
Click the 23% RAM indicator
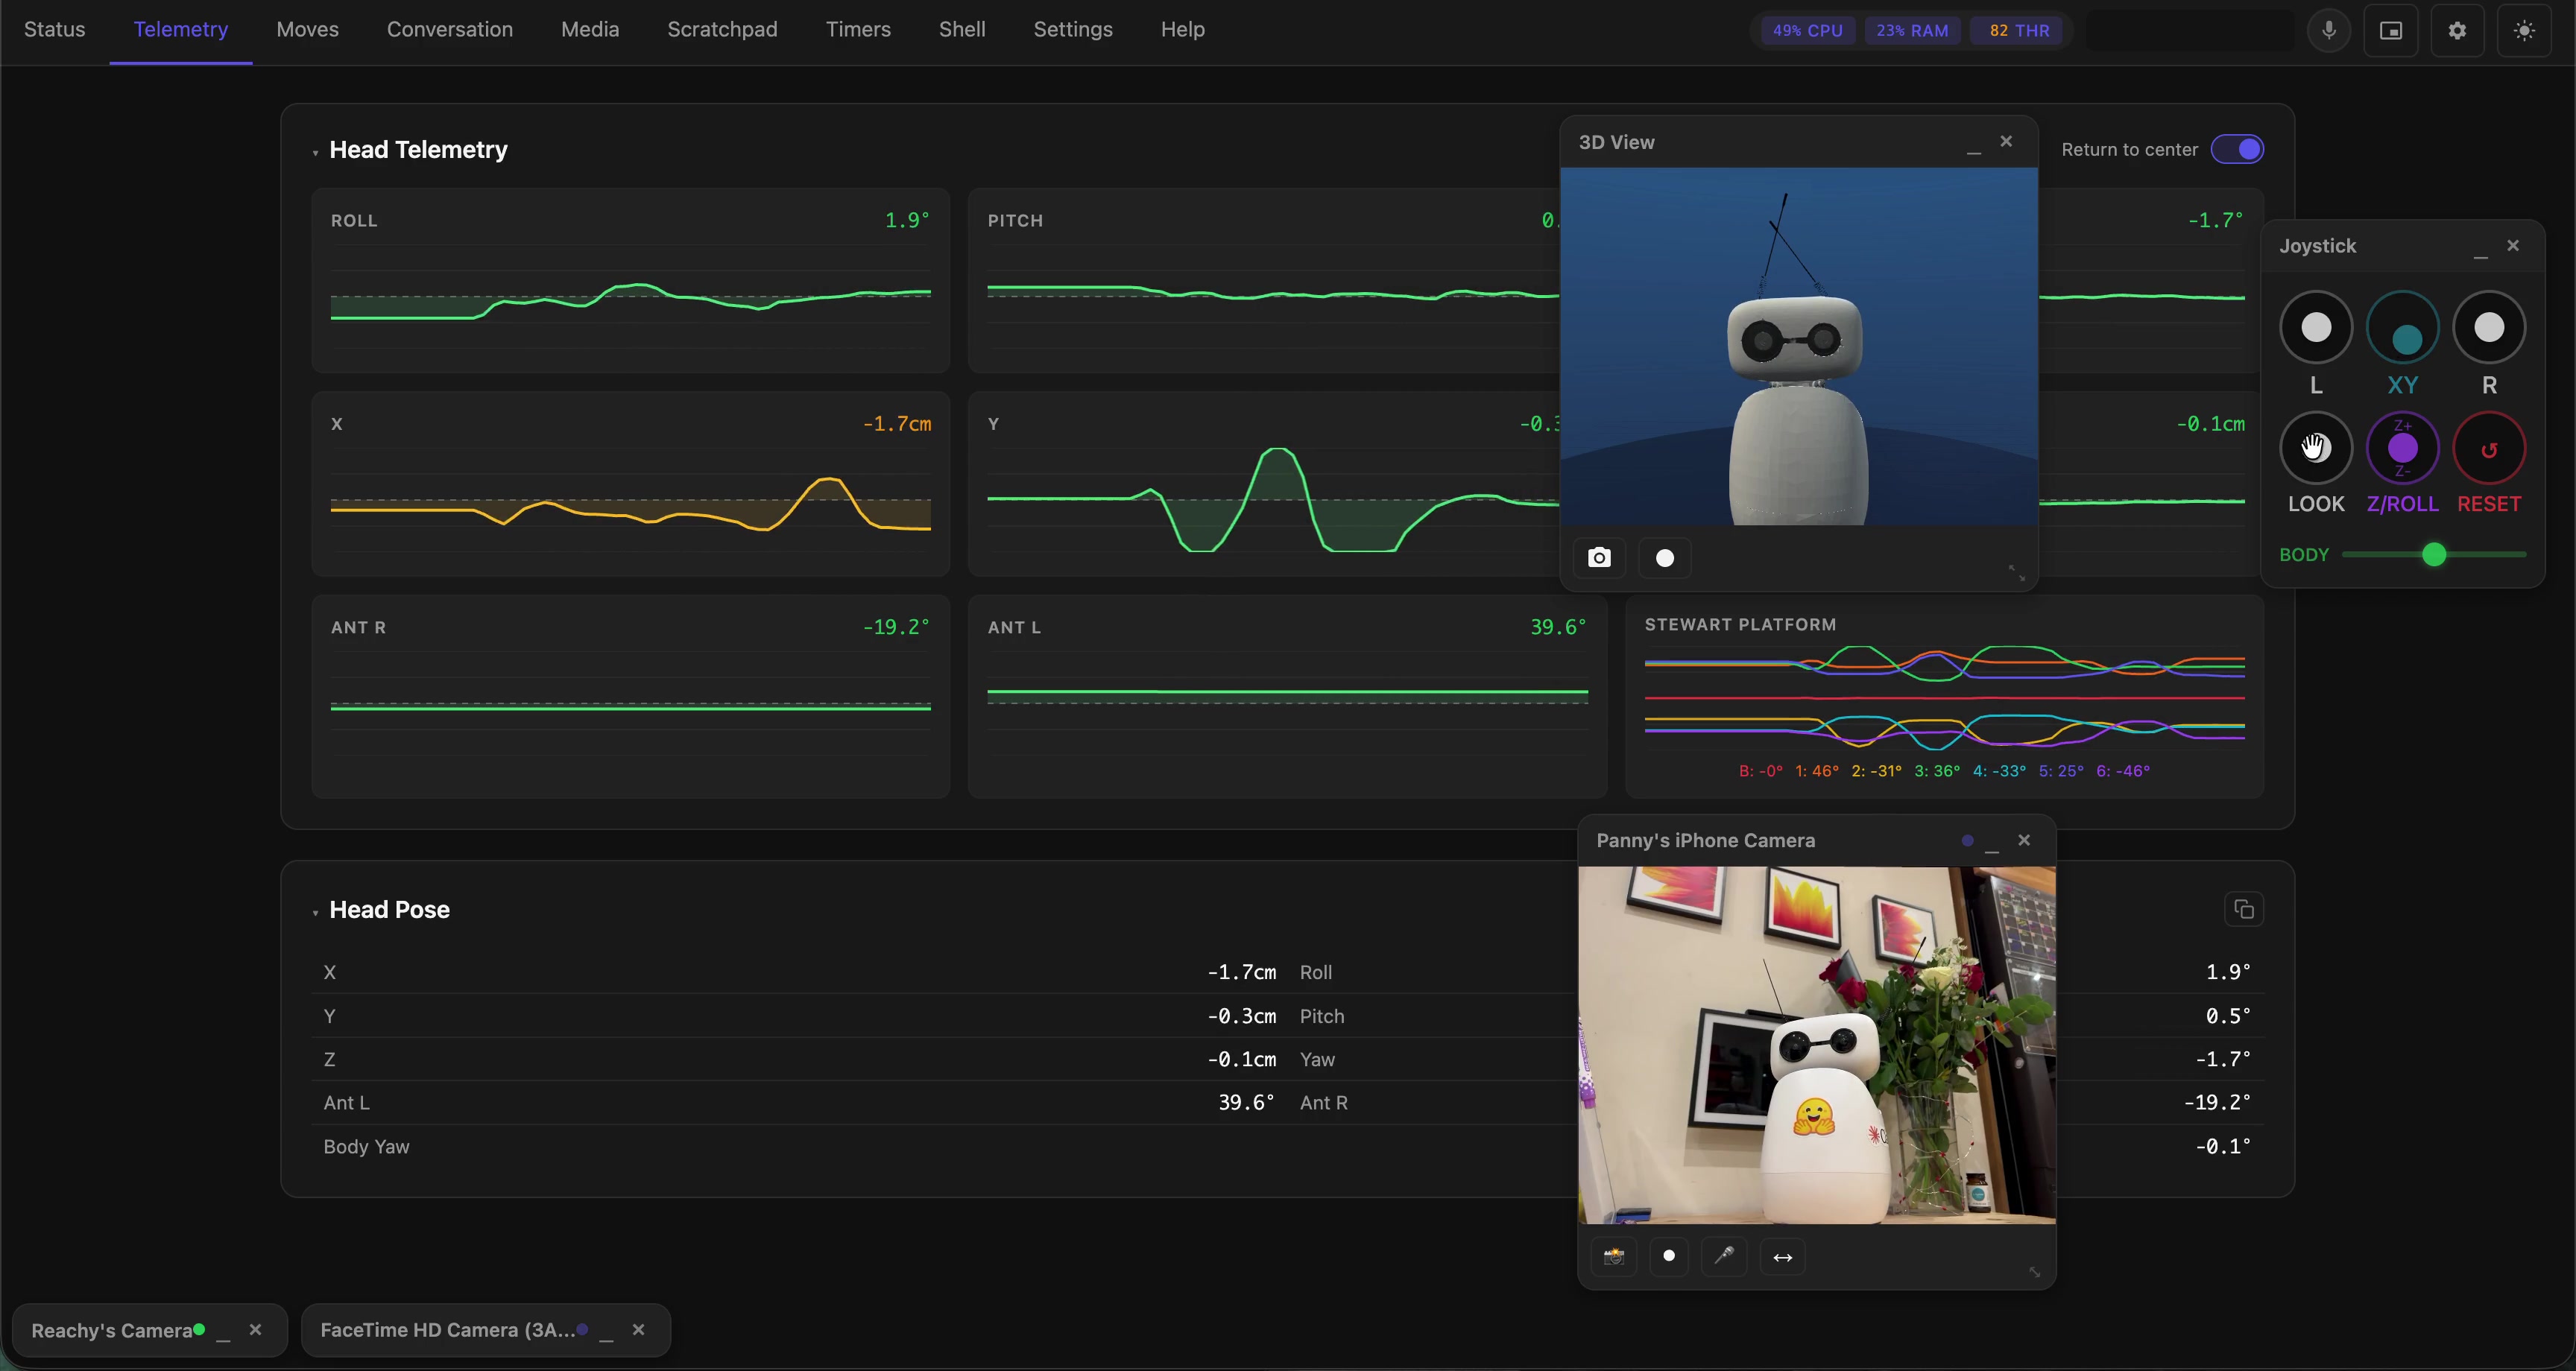coord(1912,30)
